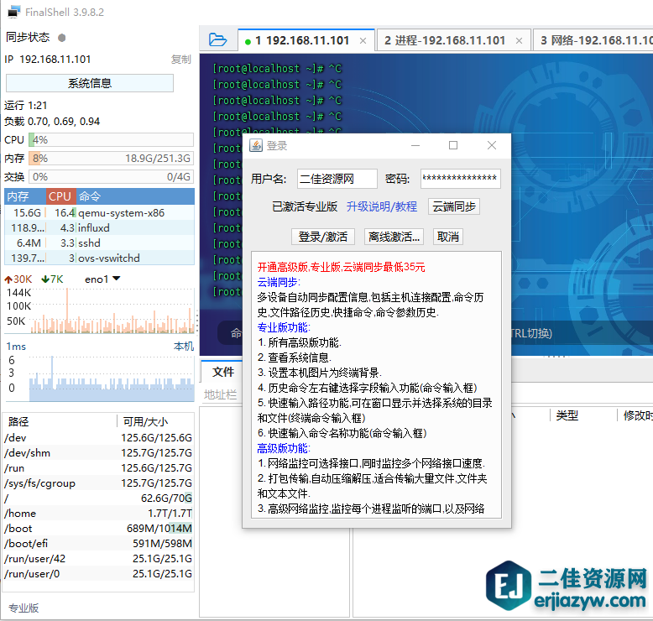The image size is (653, 621).
Task: Click the sync status indicator dot
Action: point(62,38)
